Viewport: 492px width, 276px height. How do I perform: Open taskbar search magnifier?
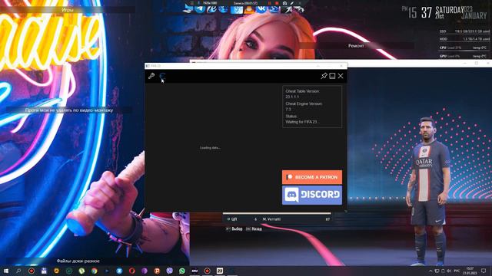pos(18,271)
